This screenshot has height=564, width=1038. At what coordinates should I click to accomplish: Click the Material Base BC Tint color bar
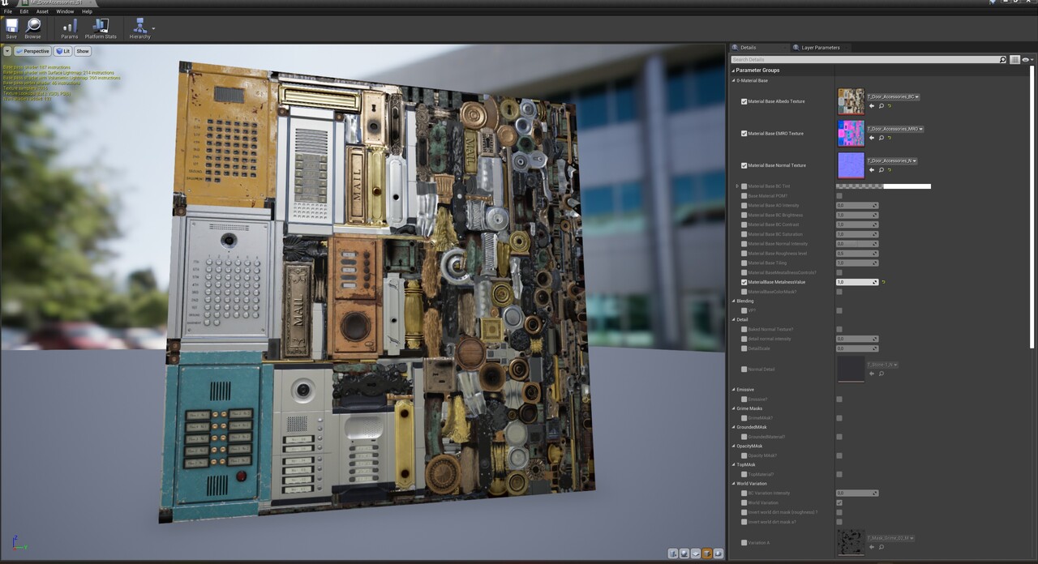point(883,186)
